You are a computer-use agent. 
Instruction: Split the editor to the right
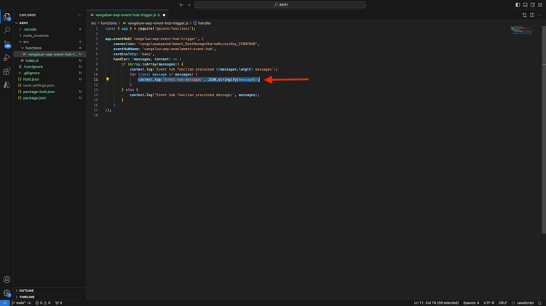coord(532,15)
